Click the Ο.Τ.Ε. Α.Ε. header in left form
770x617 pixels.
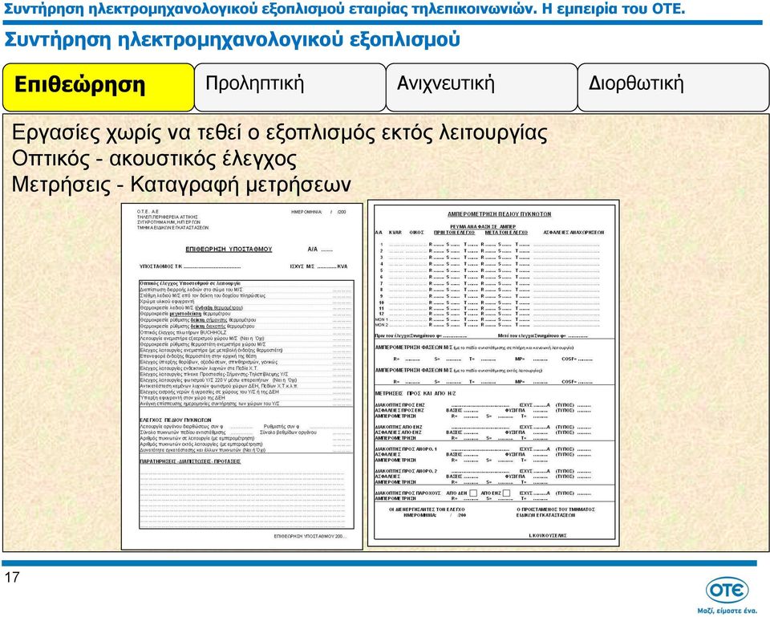148,212
